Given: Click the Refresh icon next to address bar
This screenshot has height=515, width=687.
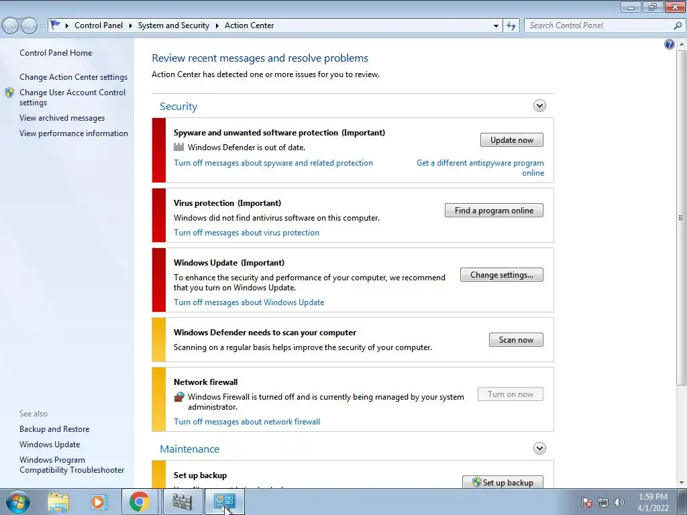Looking at the screenshot, I should pos(511,26).
